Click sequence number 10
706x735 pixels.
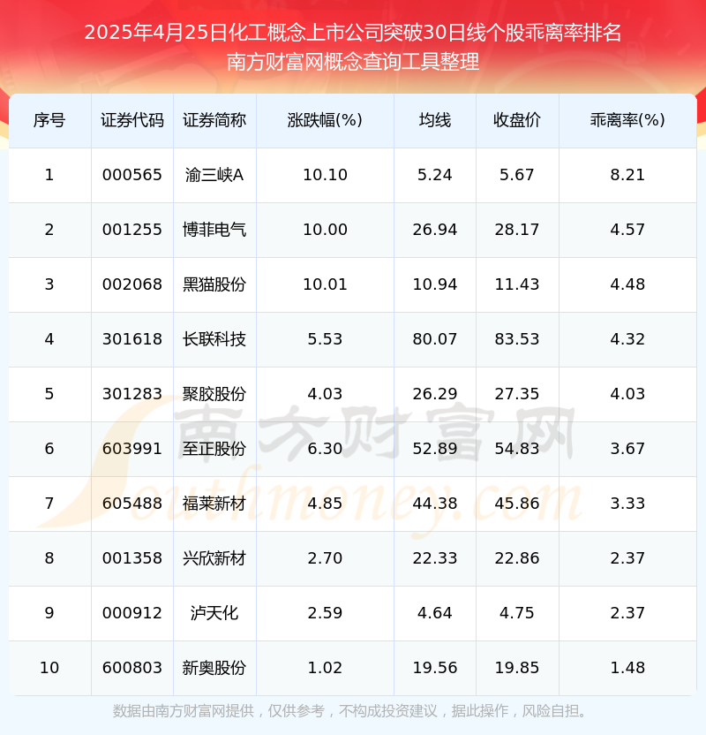point(49,669)
